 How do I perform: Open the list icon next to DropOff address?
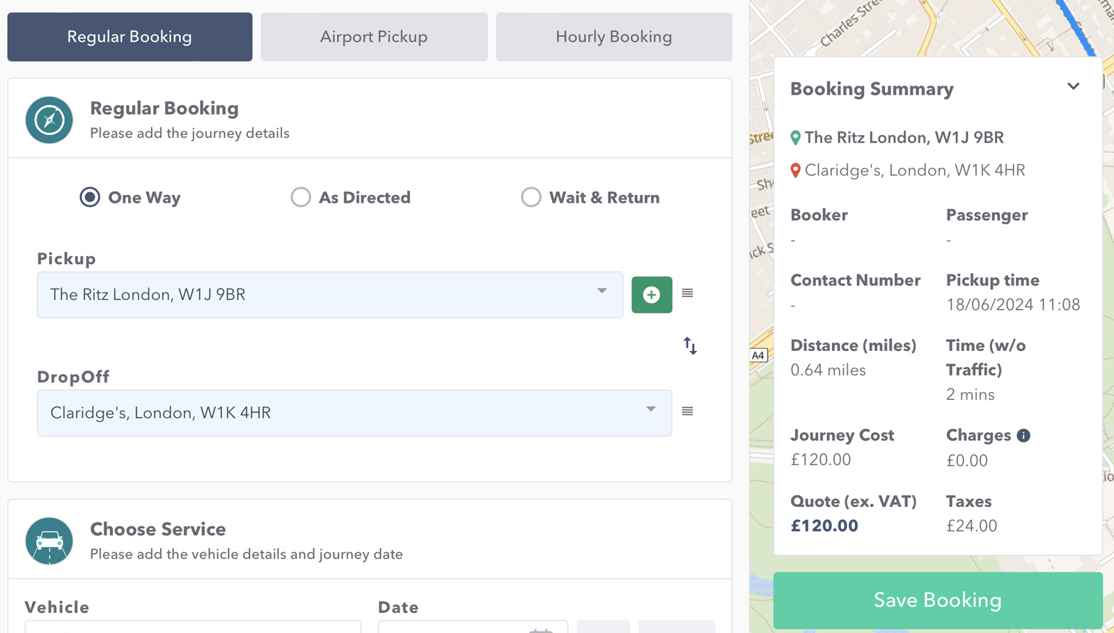point(687,412)
